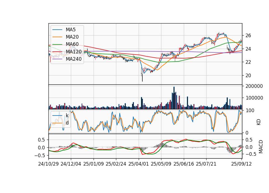Click the price axis value 22
The image size is (269, 193).
(248, 62)
